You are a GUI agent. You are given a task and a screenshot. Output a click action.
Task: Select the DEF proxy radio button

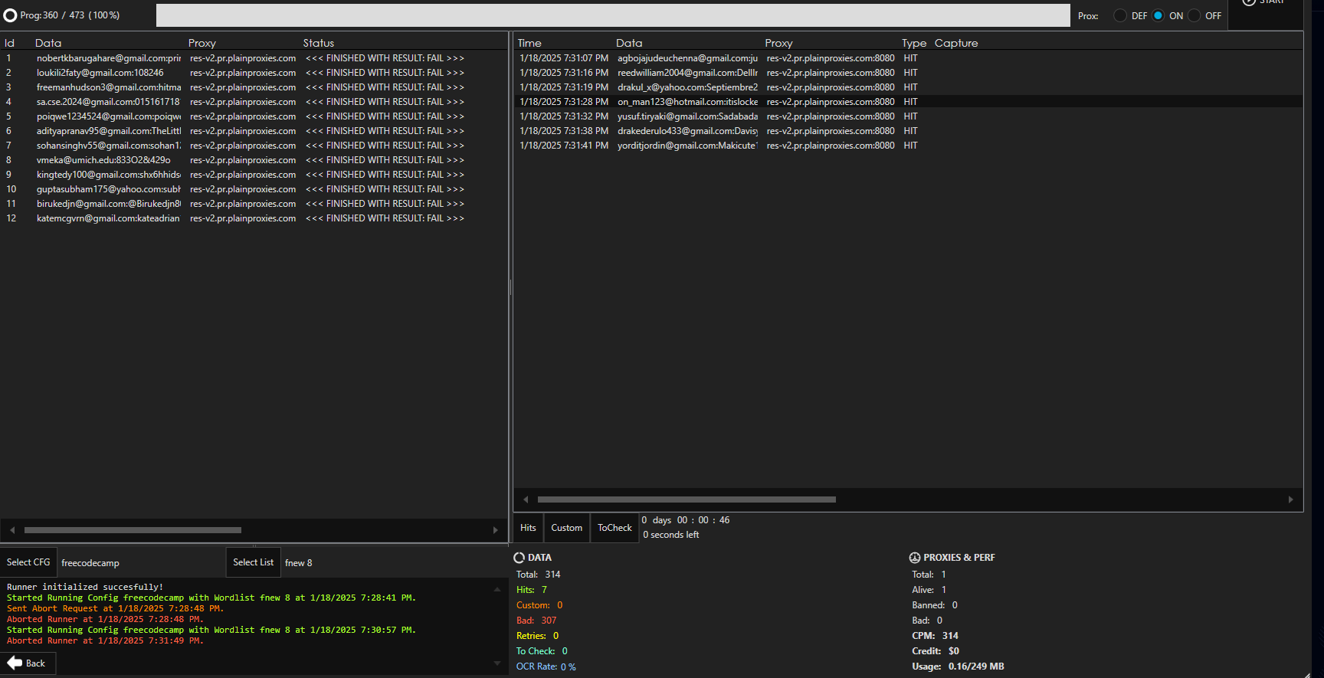(x=1120, y=15)
